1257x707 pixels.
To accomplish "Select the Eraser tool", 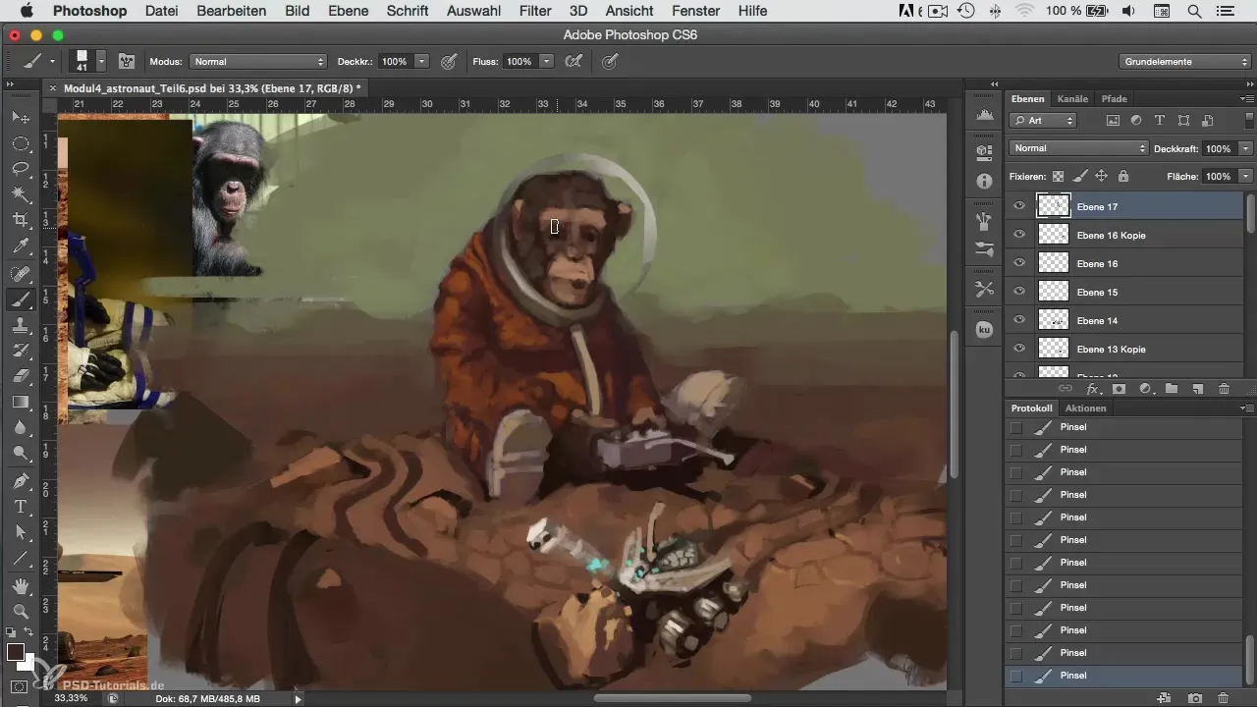I will [x=20, y=376].
